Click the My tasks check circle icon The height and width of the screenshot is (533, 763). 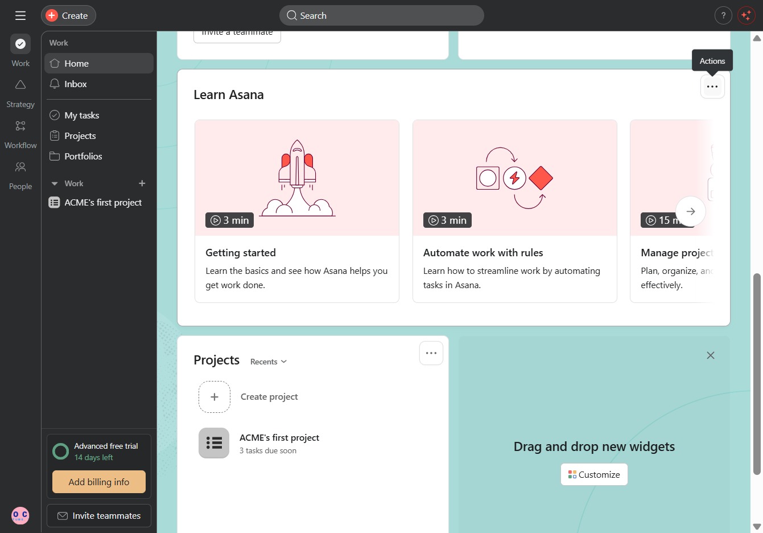coord(55,115)
